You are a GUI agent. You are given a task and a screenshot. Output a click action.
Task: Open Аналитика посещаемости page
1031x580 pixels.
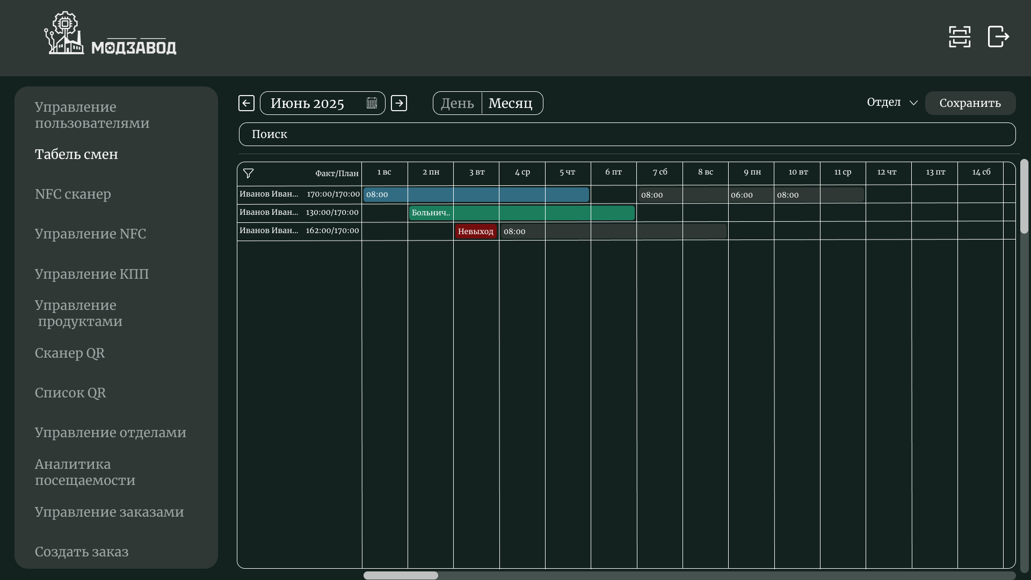click(x=85, y=472)
